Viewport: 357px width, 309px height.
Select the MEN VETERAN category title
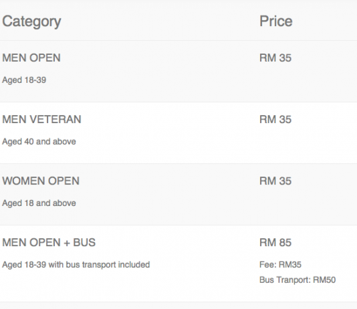tap(41, 119)
